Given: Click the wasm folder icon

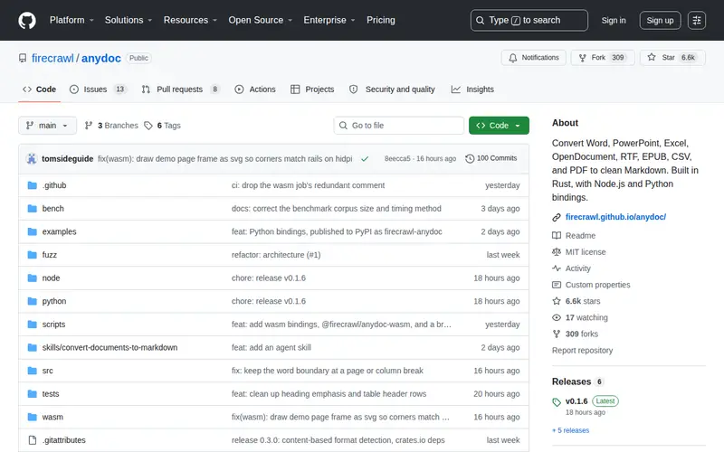Looking at the screenshot, I should (32, 417).
